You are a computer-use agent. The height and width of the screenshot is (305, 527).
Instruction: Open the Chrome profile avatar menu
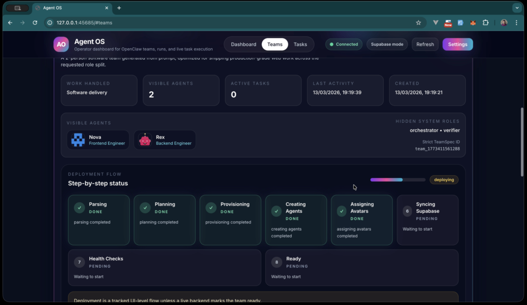[504, 23]
